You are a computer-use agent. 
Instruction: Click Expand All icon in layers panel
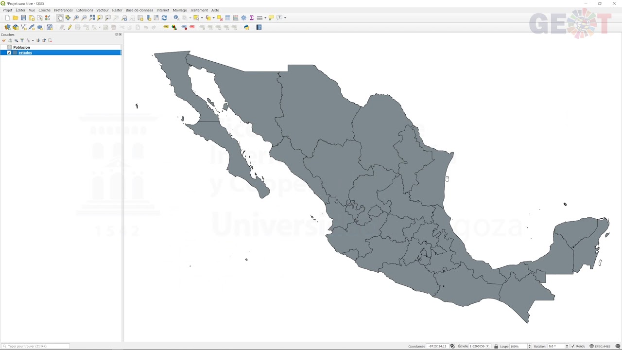(x=38, y=40)
